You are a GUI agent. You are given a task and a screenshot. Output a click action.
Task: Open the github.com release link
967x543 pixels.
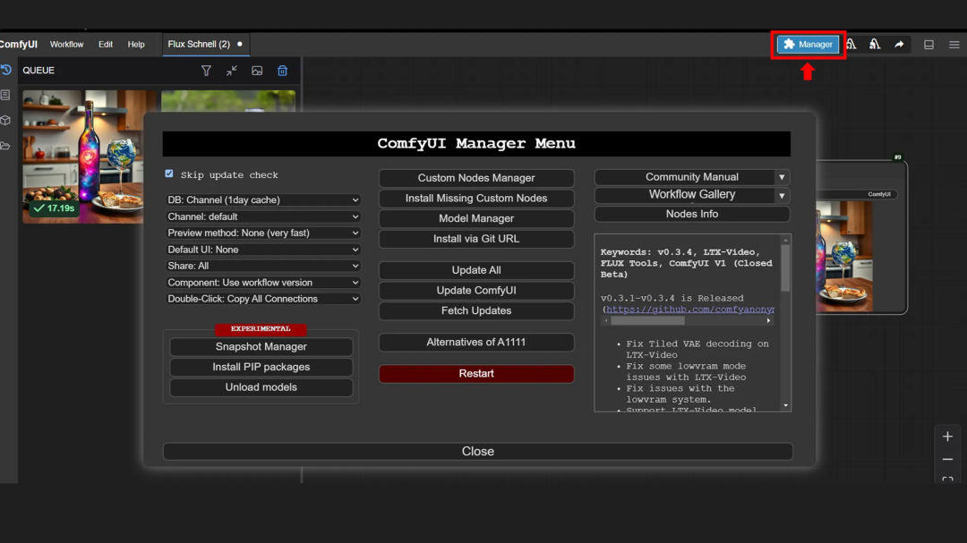click(x=689, y=310)
